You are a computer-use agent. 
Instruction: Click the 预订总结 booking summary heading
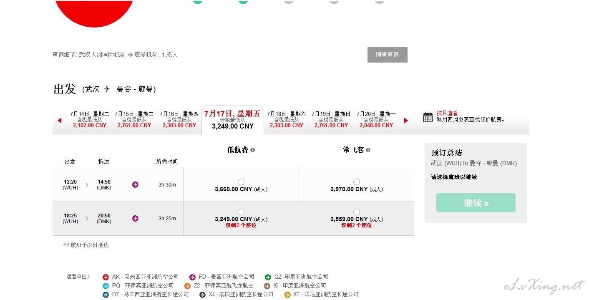pyautogui.click(x=447, y=153)
